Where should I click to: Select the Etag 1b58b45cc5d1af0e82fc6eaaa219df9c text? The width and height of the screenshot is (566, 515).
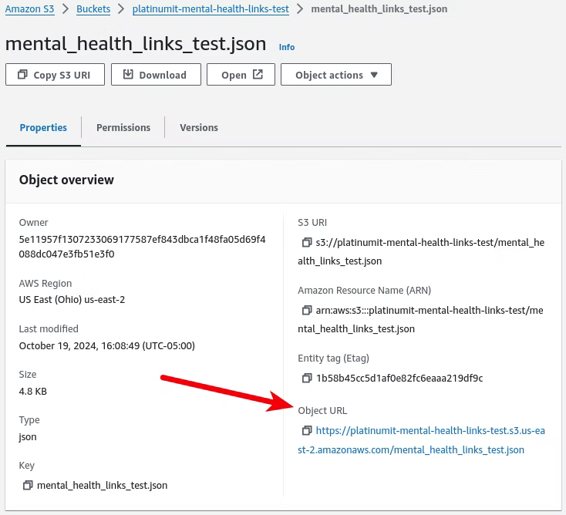(399, 378)
